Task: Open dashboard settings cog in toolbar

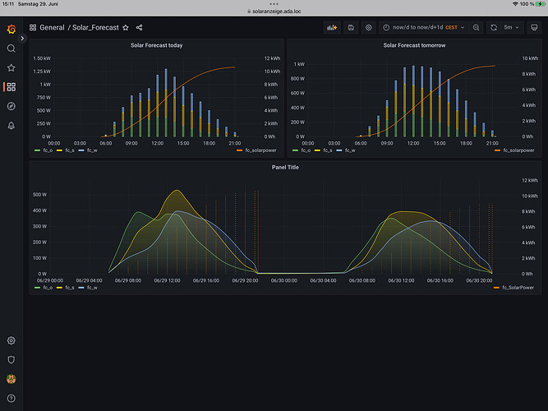Action: point(369,27)
